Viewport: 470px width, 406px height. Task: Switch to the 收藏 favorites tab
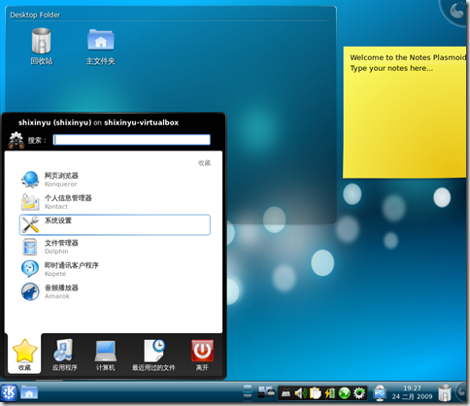coord(24,355)
